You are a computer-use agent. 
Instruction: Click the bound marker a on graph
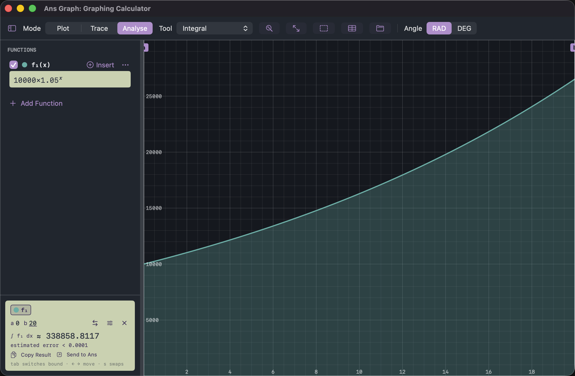[x=146, y=48]
